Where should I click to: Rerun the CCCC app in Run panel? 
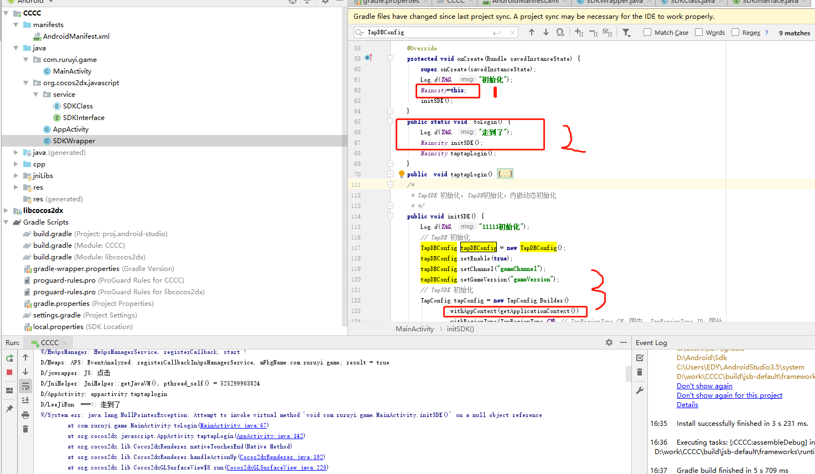click(9, 358)
